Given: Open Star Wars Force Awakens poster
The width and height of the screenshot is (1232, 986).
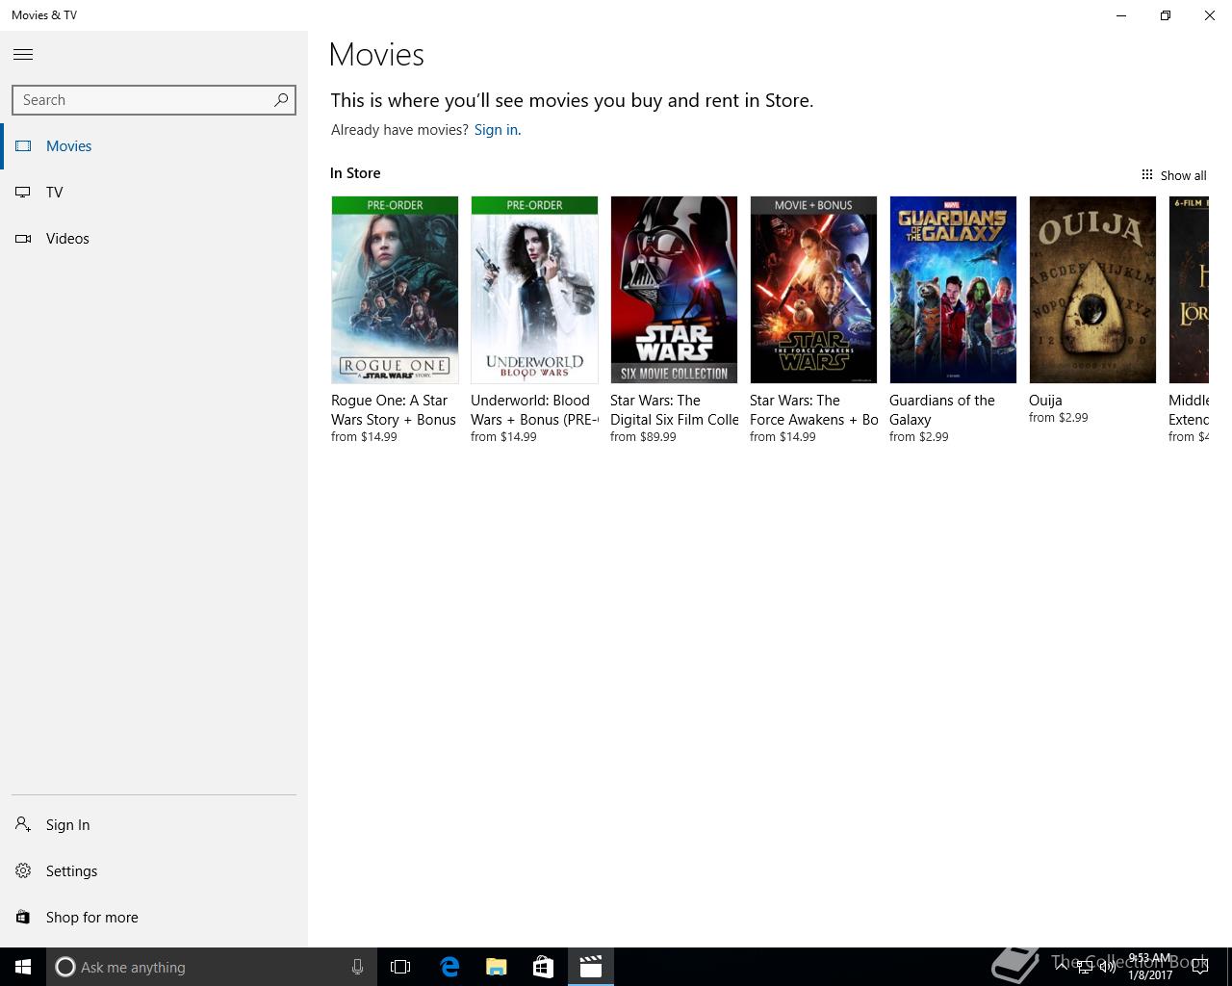Looking at the screenshot, I should coord(813,290).
